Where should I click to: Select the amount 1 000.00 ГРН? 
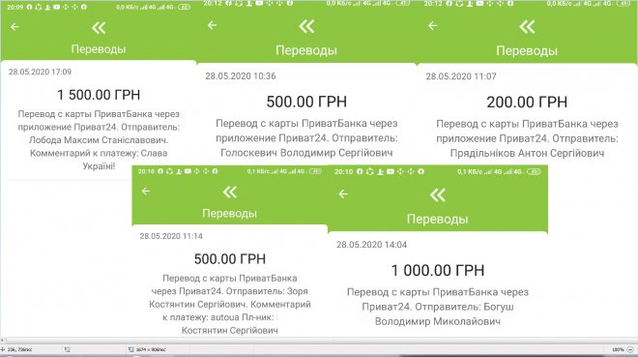(438, 270)
